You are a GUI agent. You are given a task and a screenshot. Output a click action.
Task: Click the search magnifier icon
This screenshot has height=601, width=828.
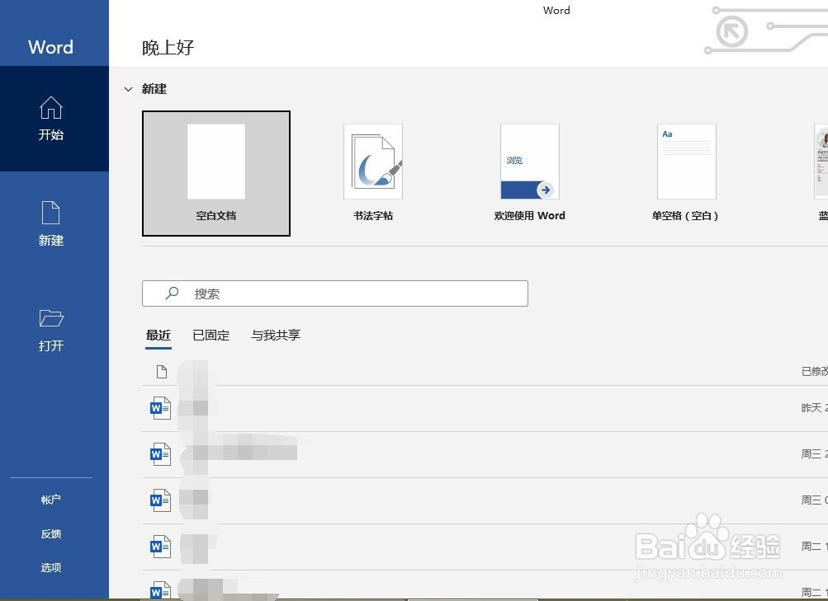point(172,293)
